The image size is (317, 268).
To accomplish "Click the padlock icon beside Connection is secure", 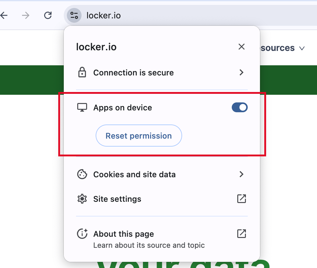I will click(82, 72).
